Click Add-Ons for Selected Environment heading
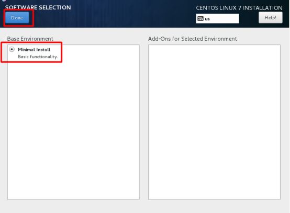Image resolution: width=290 pixels, height=213 pixels. [x=193, y=39]
